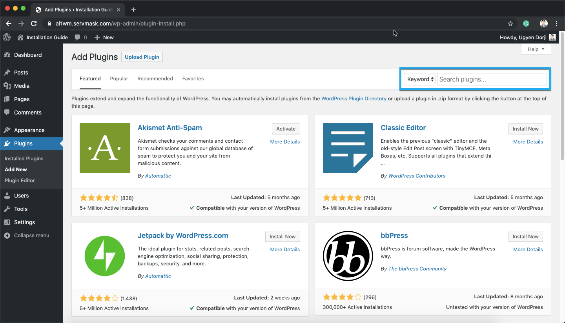Reload the page with the refresh icon
This screenshot has height=323, width=565.
[x=34, y=24]
